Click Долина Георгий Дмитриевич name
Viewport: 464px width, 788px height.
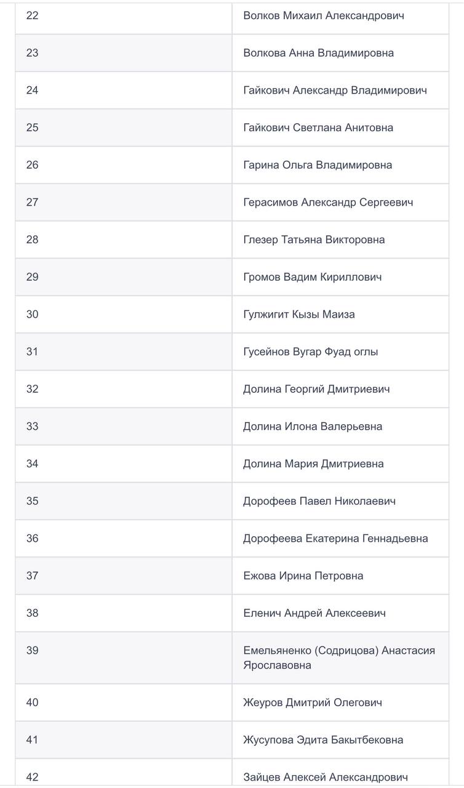pos(316,389)
